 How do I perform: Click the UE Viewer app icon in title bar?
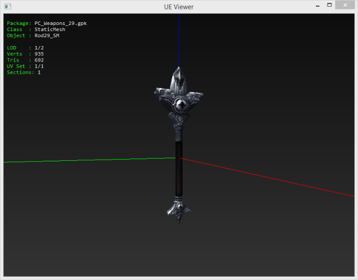[8, 6]
